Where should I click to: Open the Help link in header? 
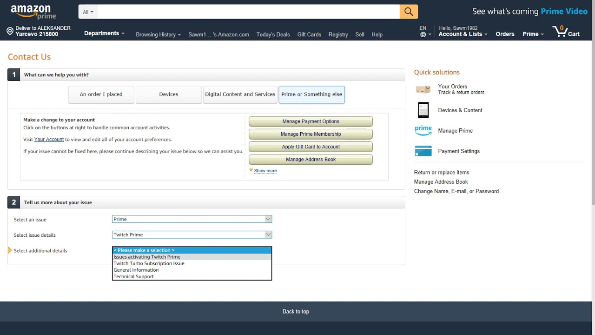377,34
